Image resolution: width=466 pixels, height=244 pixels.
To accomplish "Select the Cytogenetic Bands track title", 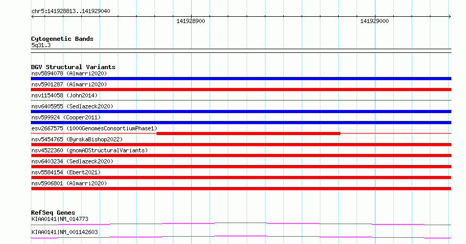I will (x=62, y=39).
